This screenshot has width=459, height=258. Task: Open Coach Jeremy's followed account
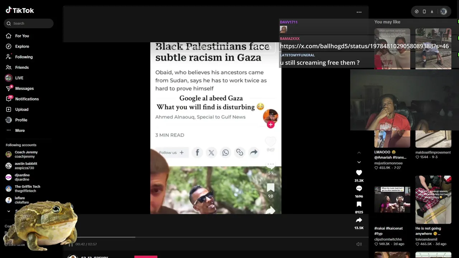(x=26, y=154)
